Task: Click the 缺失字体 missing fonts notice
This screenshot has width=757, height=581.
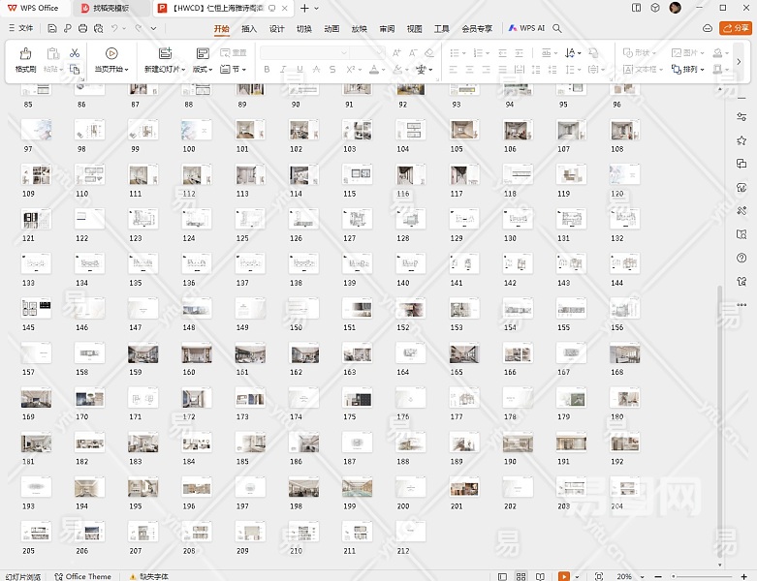Action: click(x=150, y=576)
